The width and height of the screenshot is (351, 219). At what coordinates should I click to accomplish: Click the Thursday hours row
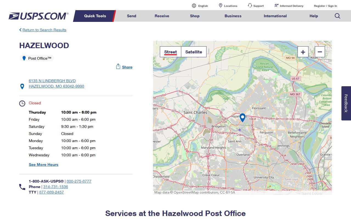click(63, 112)
